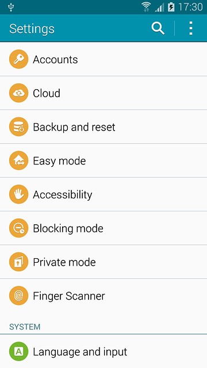
Task: Tap the Cloud sync icon
Action: [19, 93]
